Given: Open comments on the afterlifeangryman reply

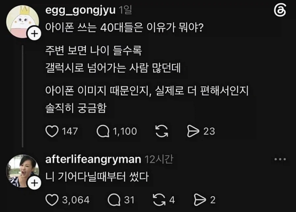Looking at the screenshot, I should point(114,200).
